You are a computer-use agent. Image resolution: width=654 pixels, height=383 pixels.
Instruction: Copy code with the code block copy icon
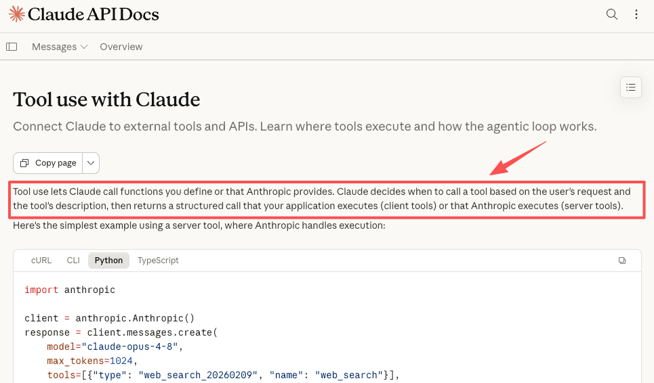[x=622, y=261]
